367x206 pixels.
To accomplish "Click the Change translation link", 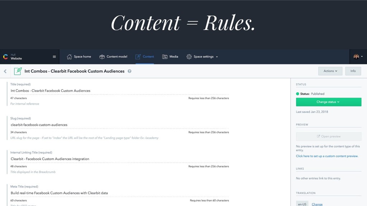I will coord(317,204).
